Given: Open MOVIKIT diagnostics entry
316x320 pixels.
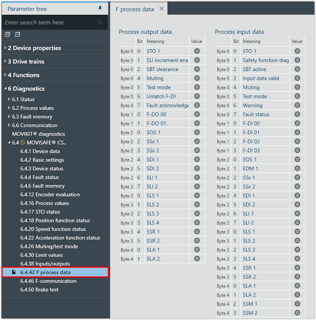Looking at the screenshot, I should pos(38,134).
